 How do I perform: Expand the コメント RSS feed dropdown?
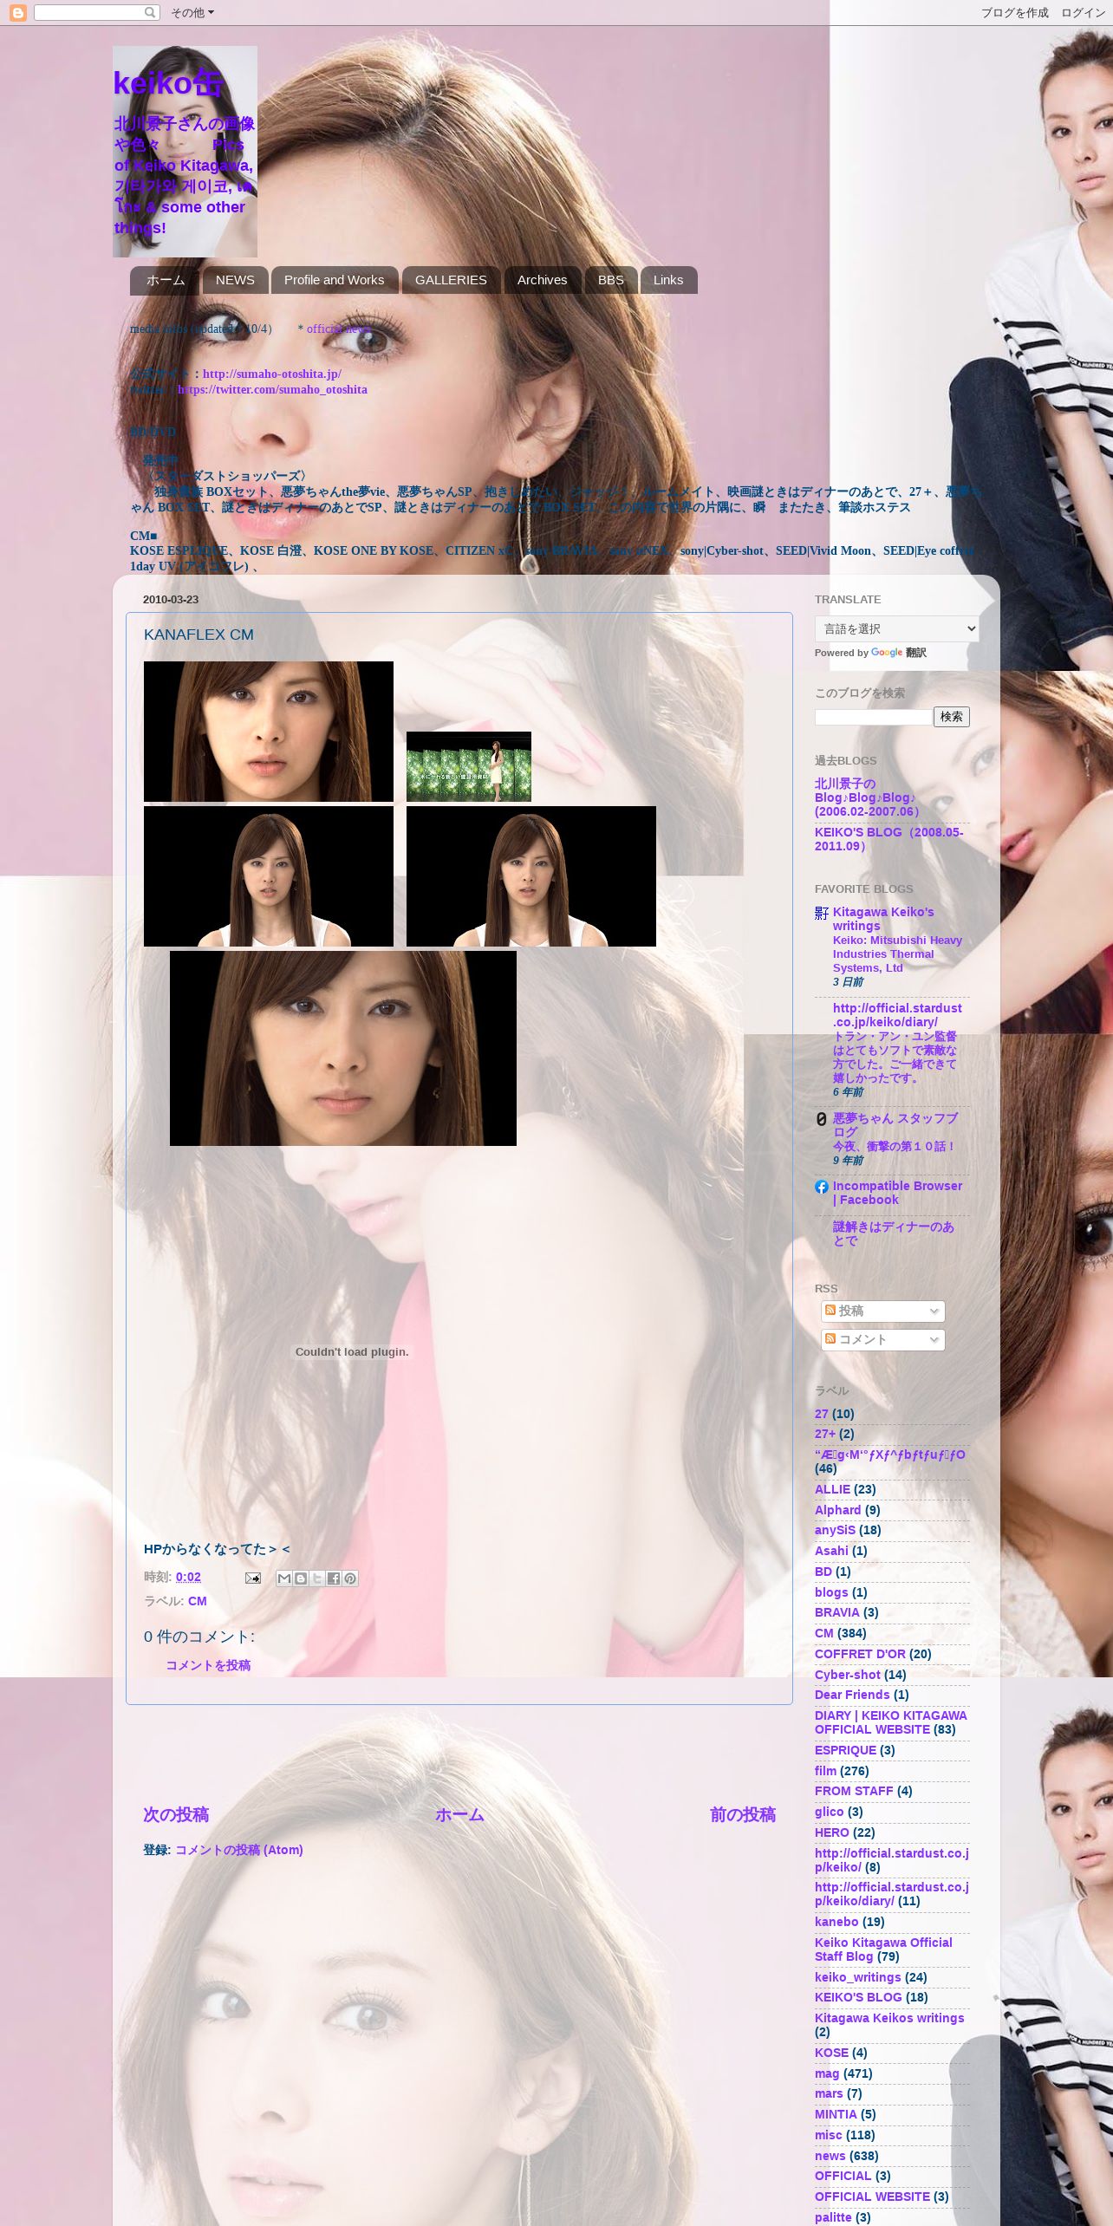tap(882, 1339)
